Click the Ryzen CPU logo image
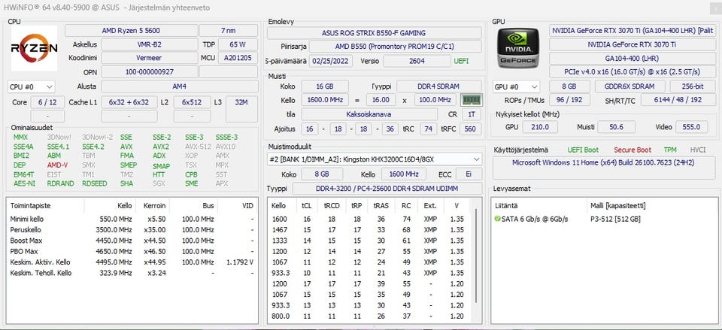Viewport: 722px width, 330px height. [x=35, y=48]
